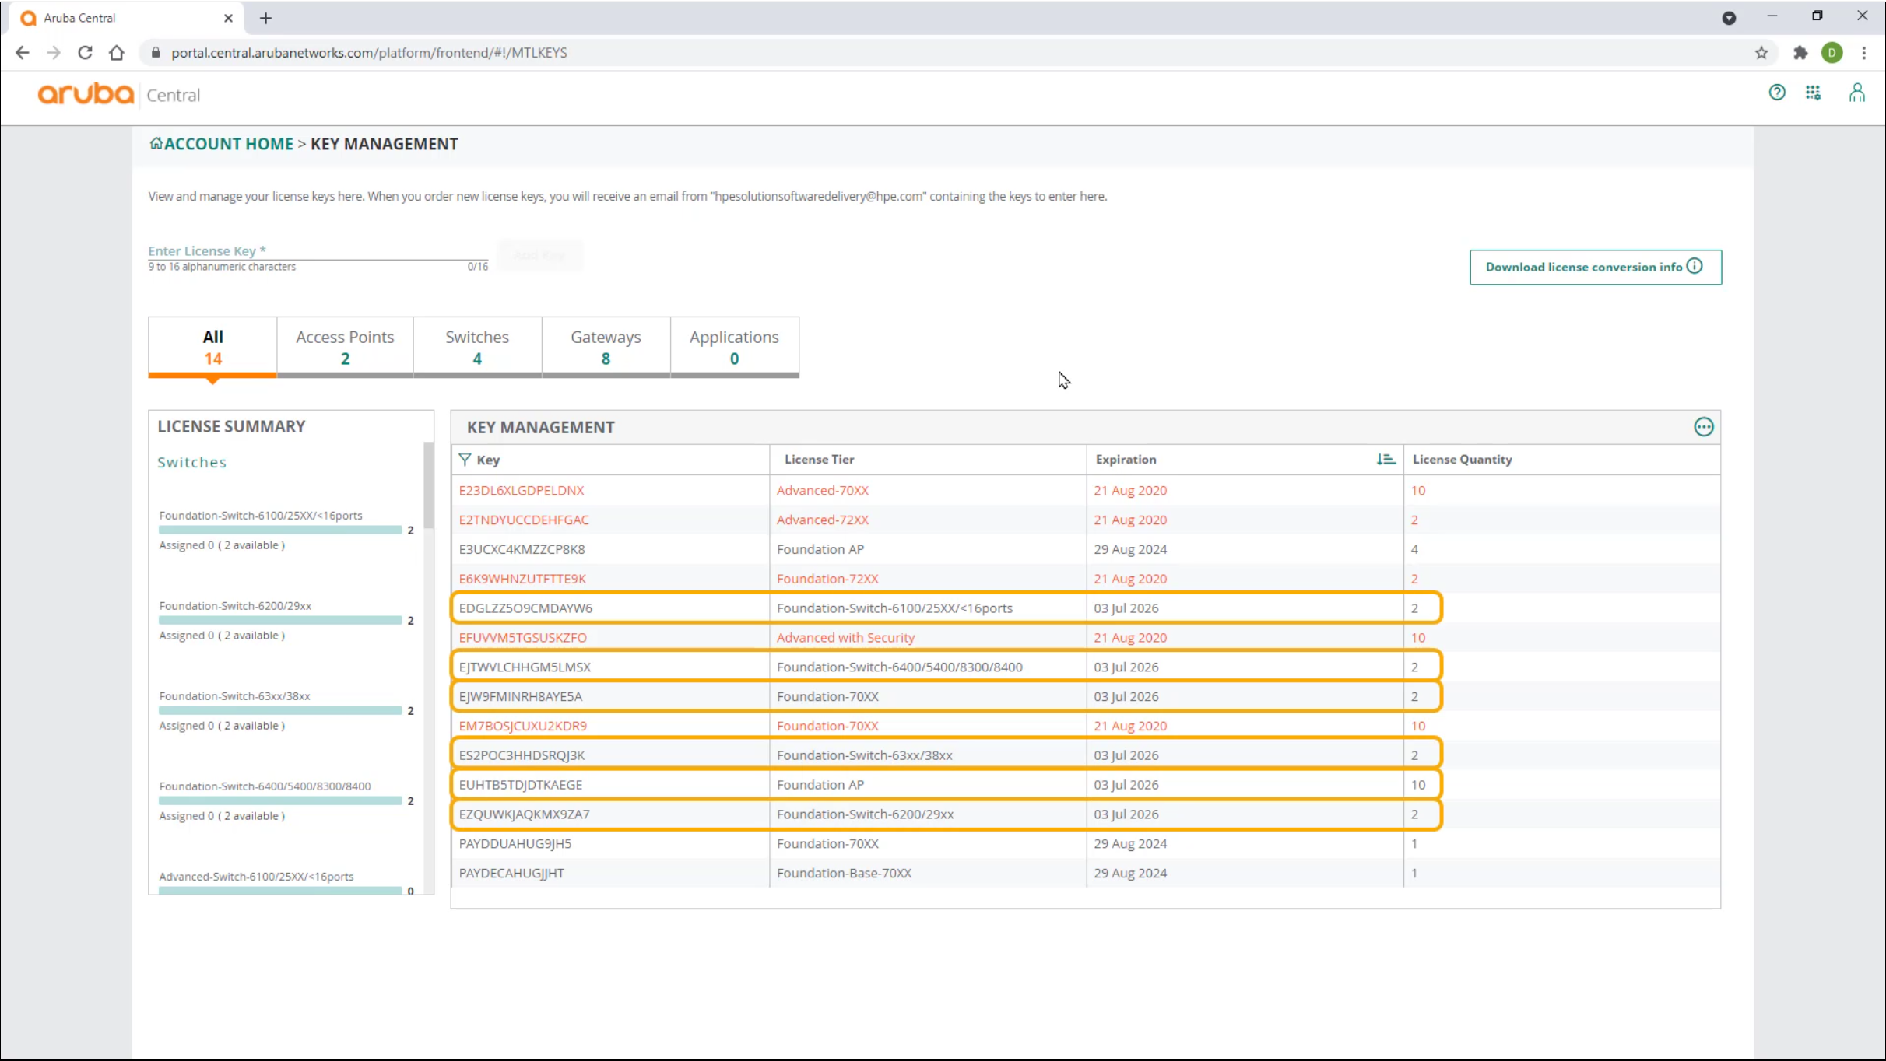This screenshot has width=1886, height=1061.
Task: Open the user account profile icon
Action: pyautogui.click(x=1857, y=93)
